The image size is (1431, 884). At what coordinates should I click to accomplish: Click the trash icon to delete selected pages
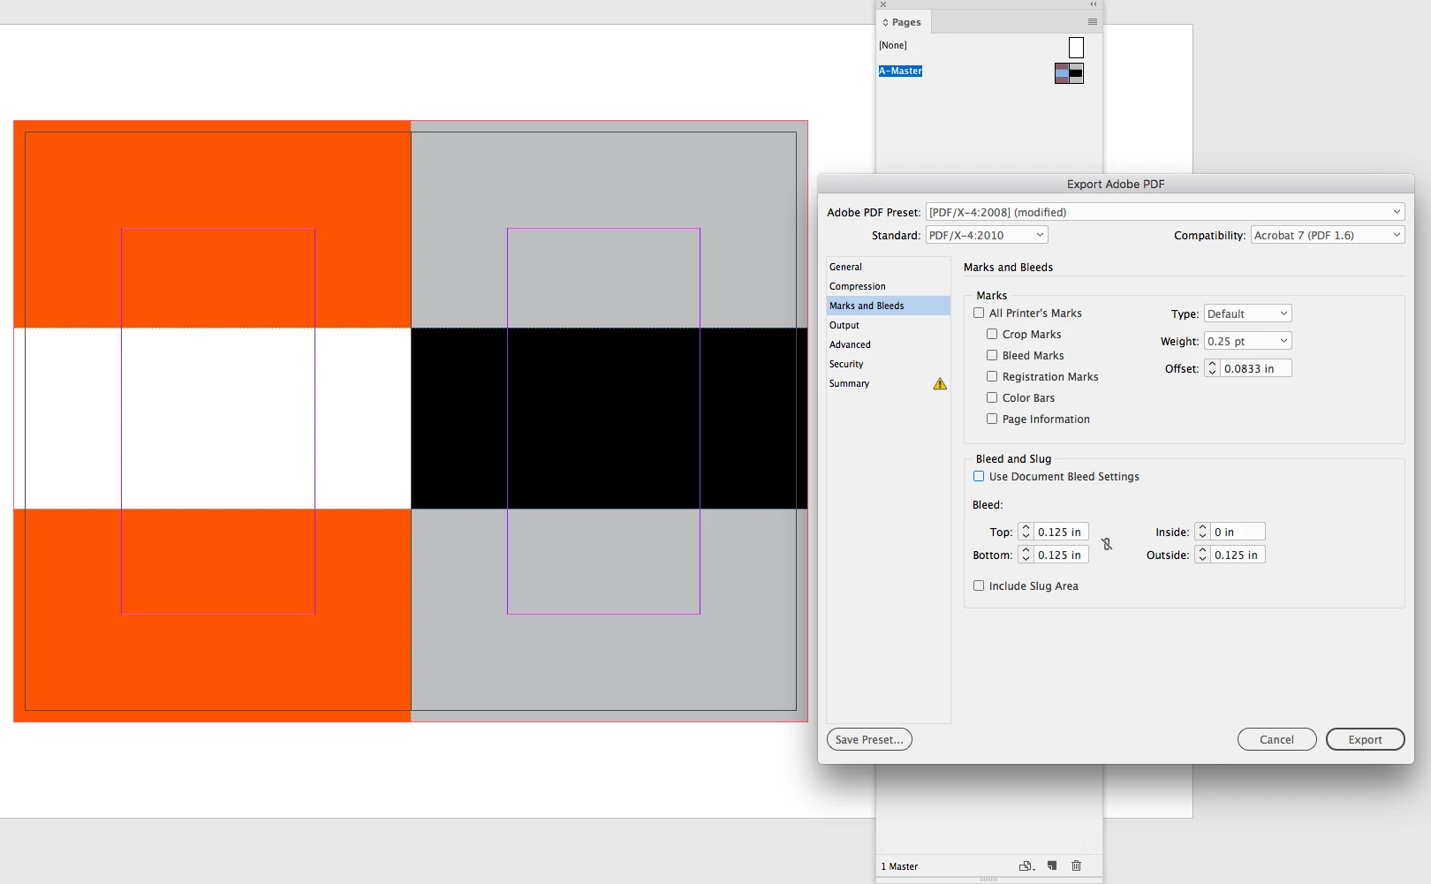click(x=1076, y=865)
